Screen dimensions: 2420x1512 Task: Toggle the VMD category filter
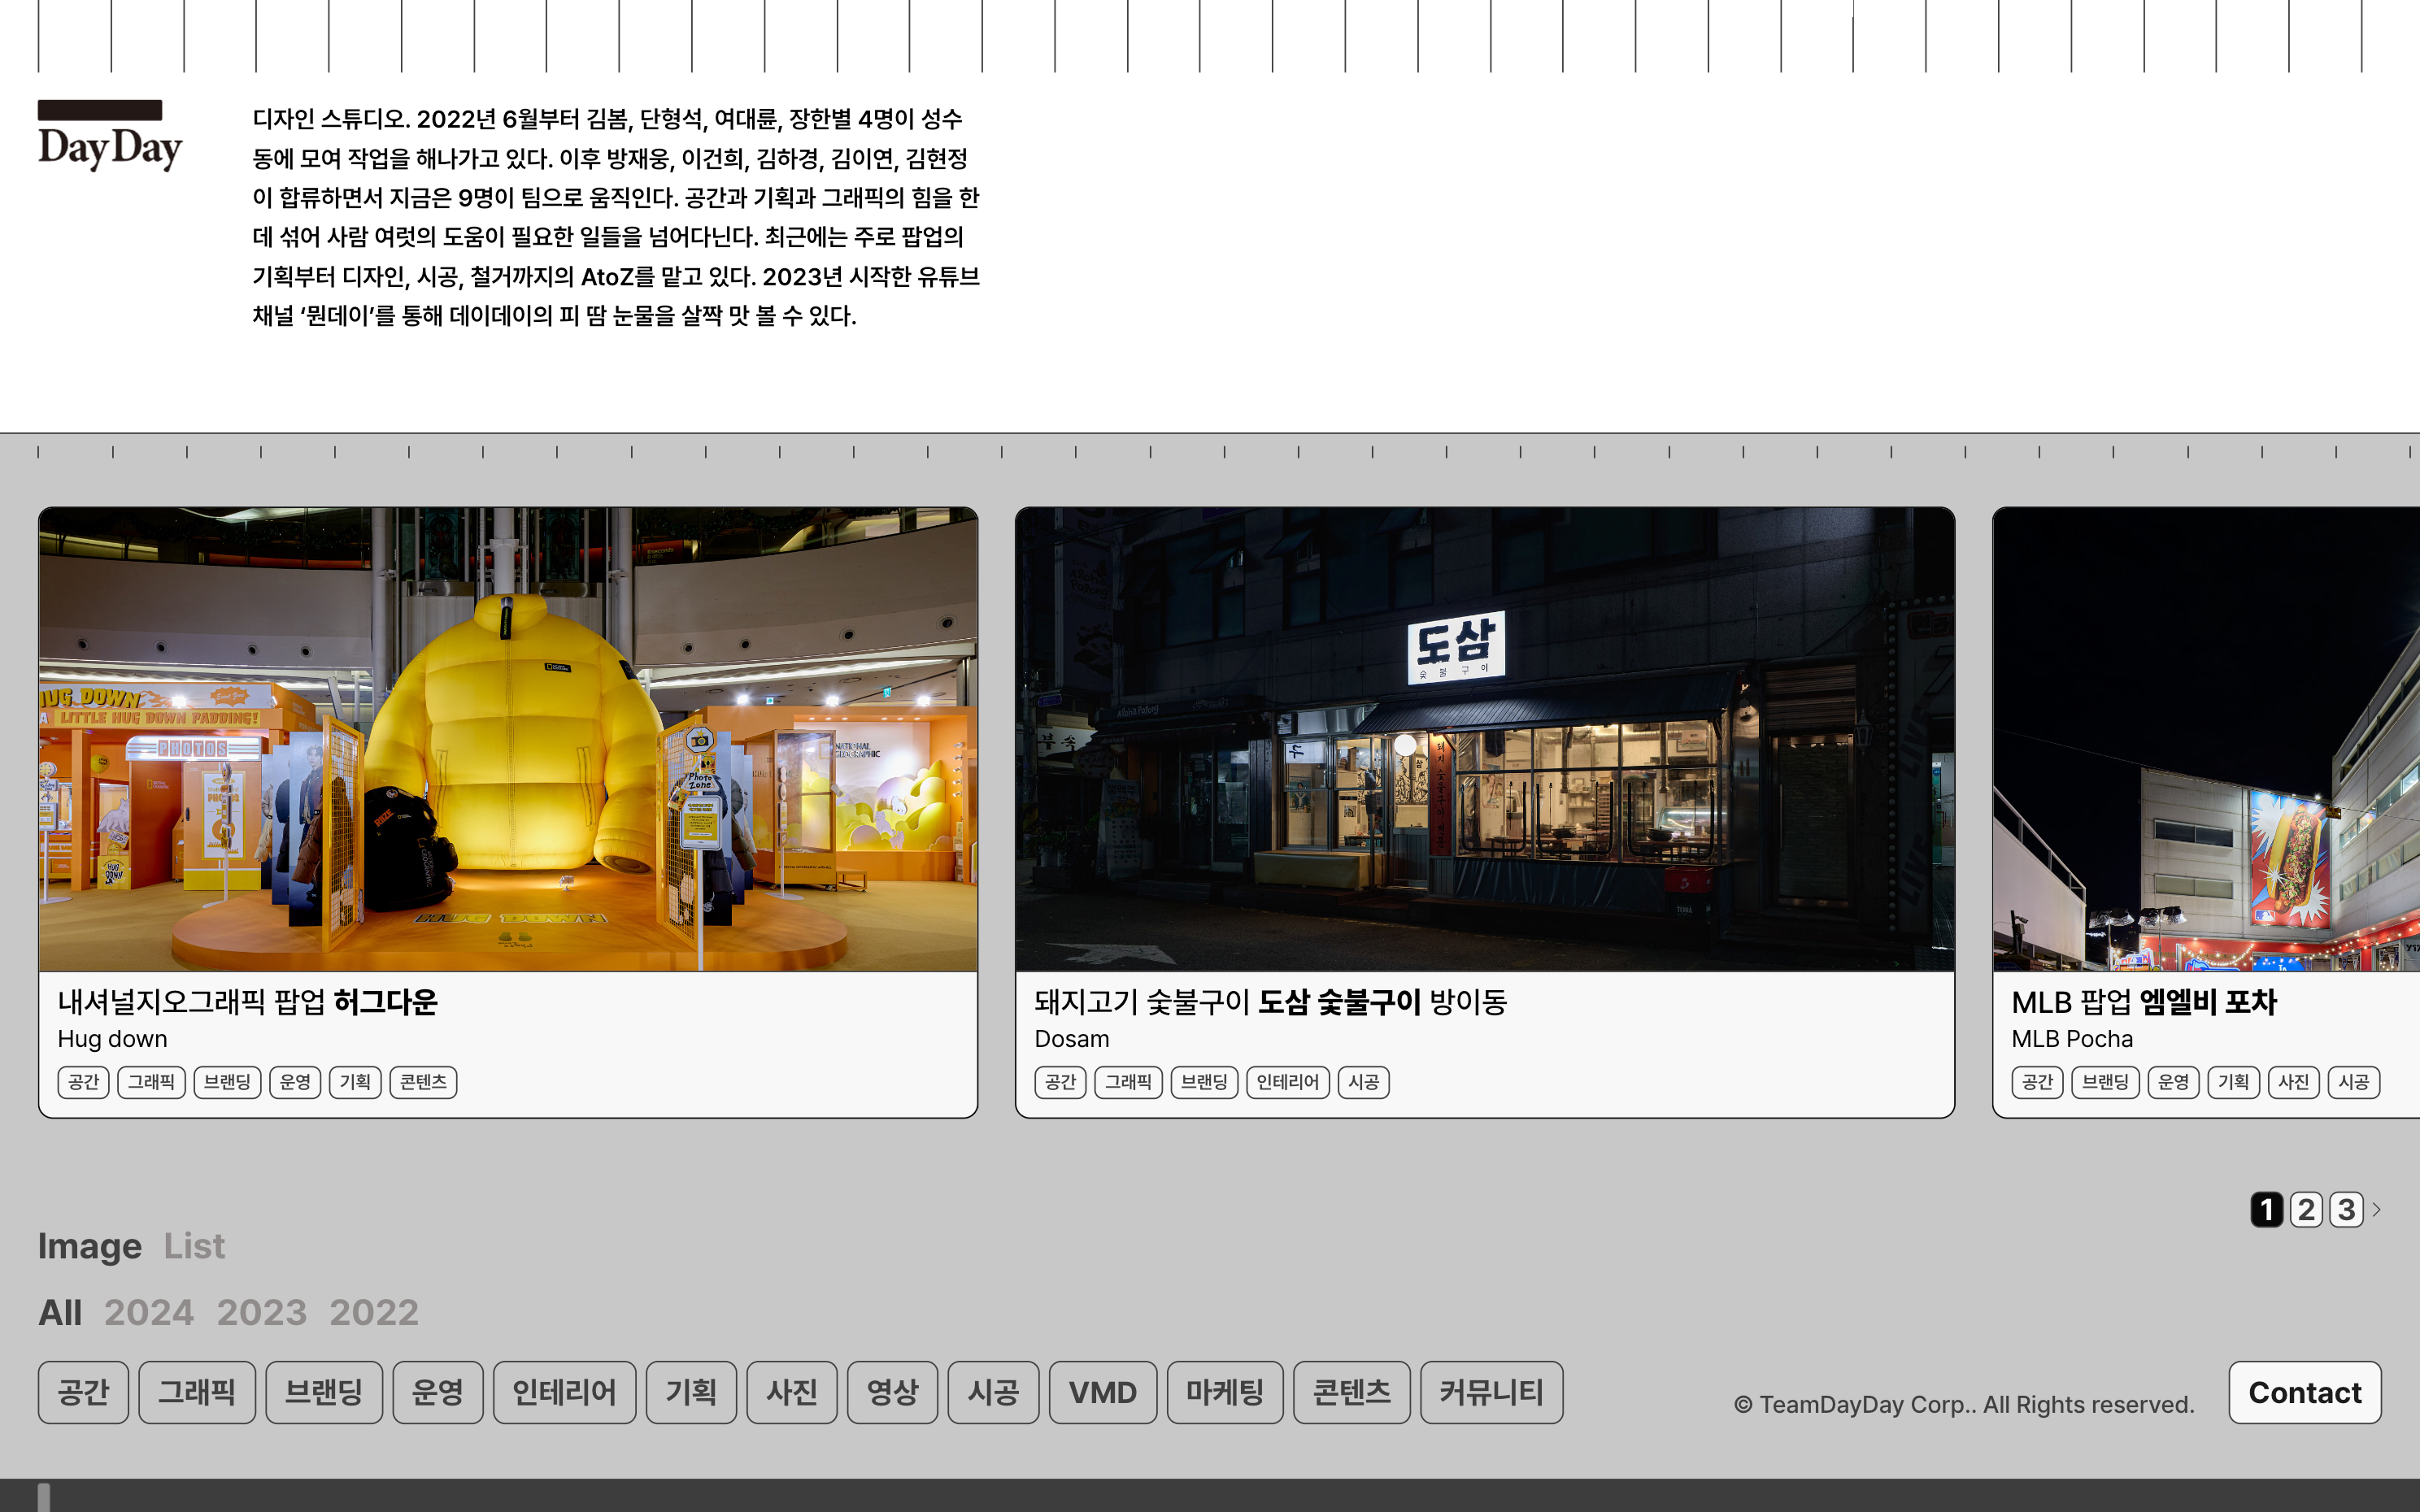click(x=1102, y=1392)
